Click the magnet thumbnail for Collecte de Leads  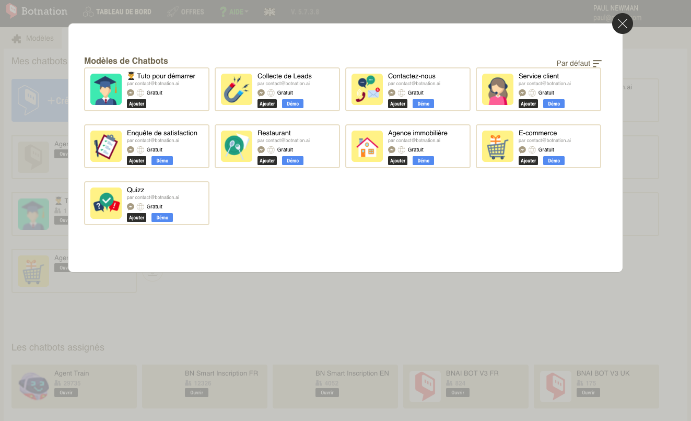(237, 89)
